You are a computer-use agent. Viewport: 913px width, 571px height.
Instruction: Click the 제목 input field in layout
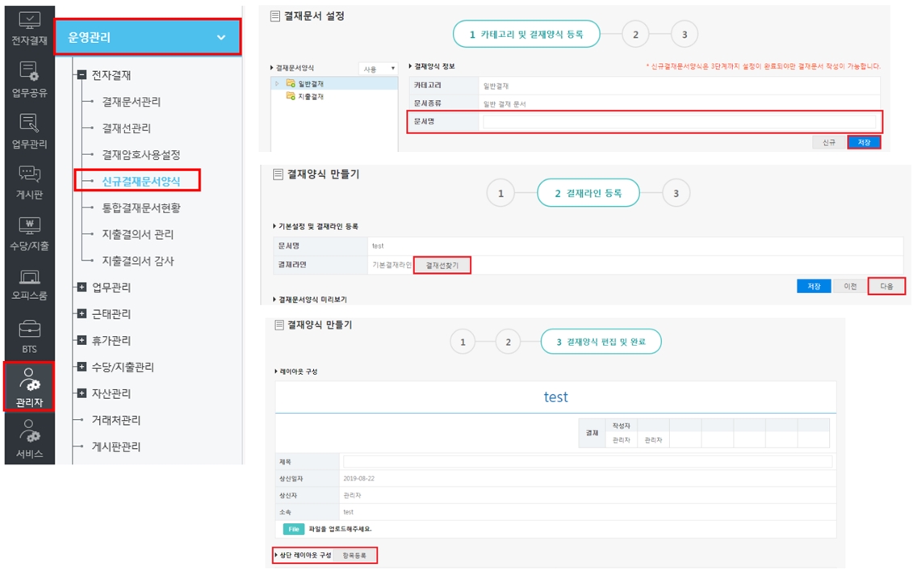click(588, 461)
